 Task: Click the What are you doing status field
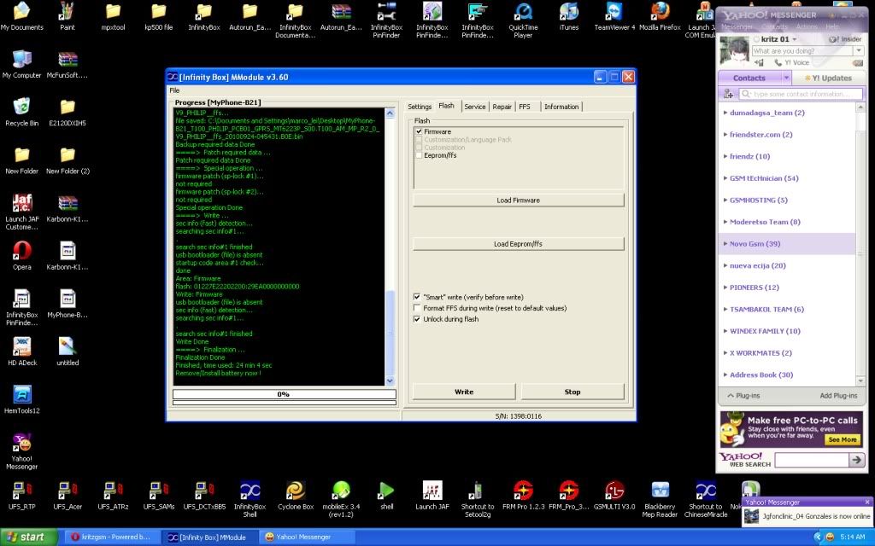pos(802,50)
